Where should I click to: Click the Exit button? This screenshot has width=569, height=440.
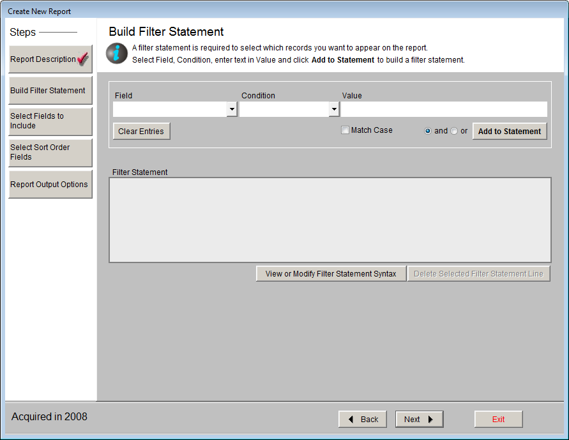[498, 419]
